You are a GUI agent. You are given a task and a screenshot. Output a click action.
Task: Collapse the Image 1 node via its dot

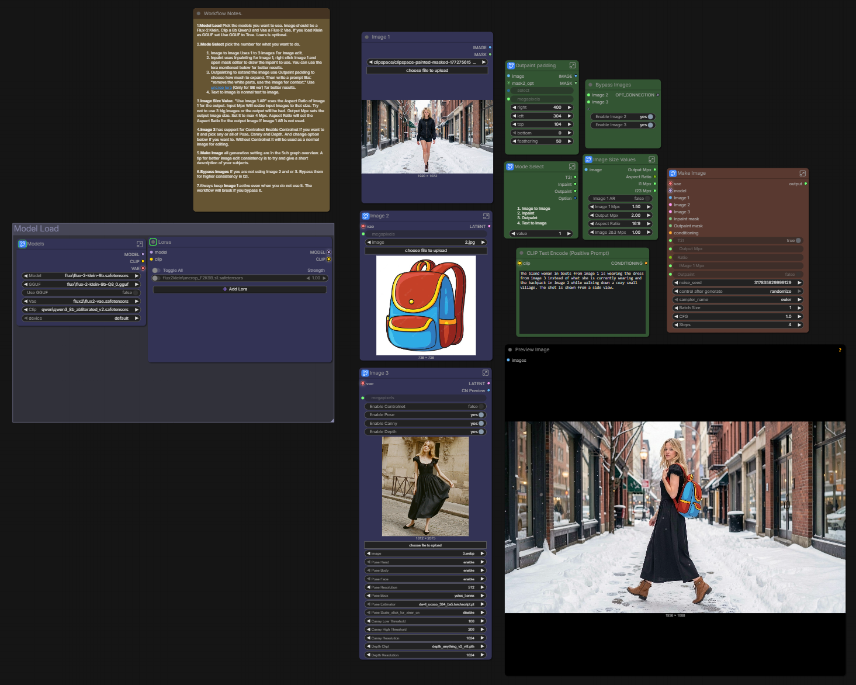(366, 37)
